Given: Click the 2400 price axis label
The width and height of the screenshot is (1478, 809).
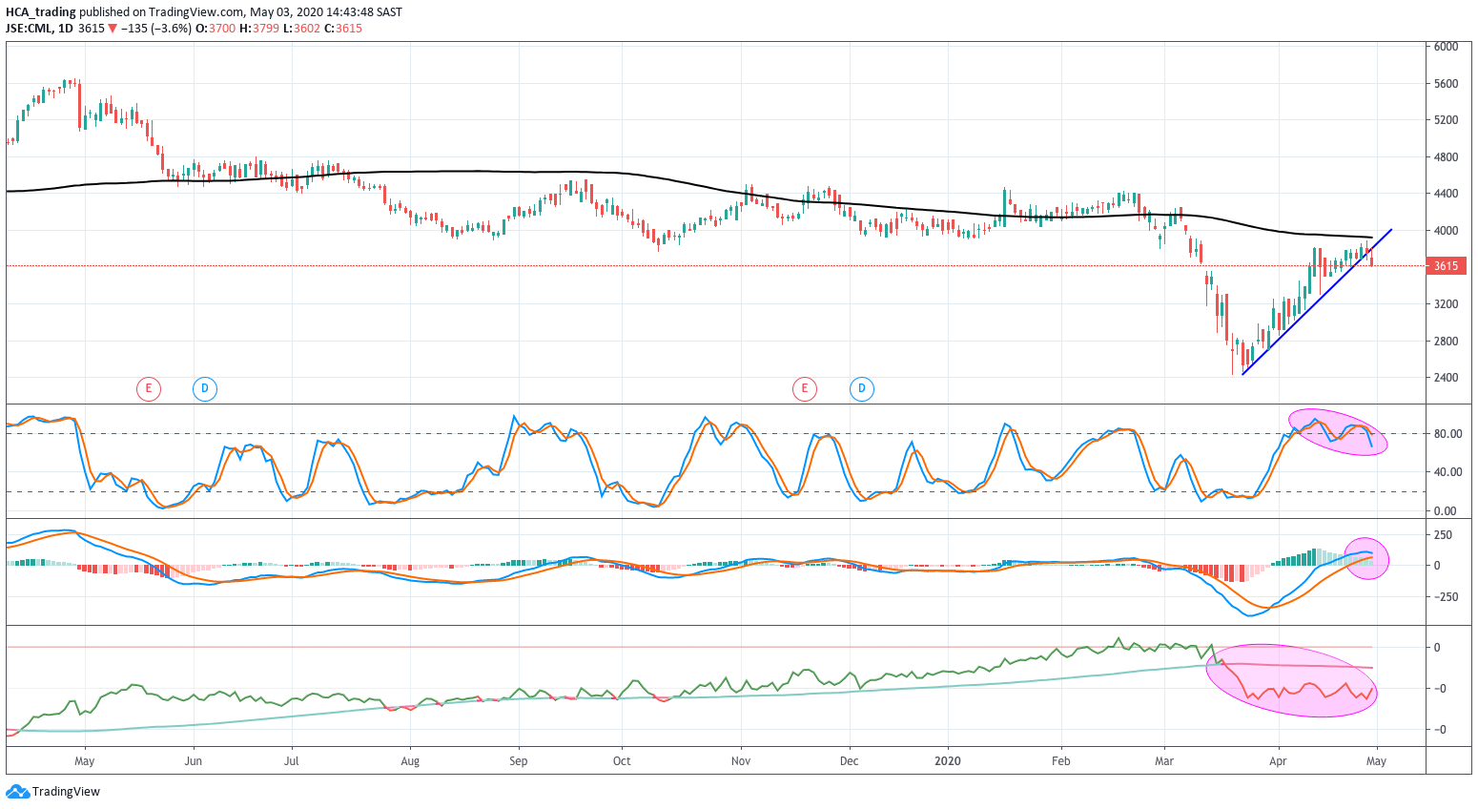Looking at the screenshot, I should tap(1447, 378).
